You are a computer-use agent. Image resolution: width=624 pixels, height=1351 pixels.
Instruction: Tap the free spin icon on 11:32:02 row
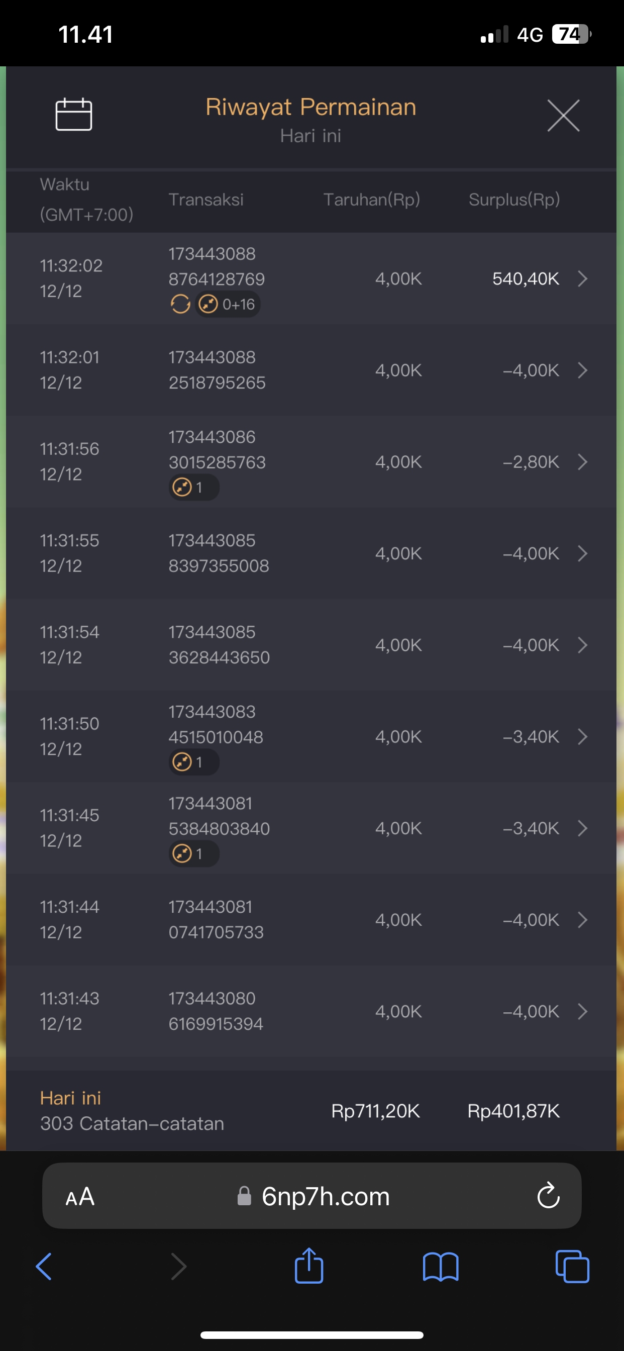point(180,304)
